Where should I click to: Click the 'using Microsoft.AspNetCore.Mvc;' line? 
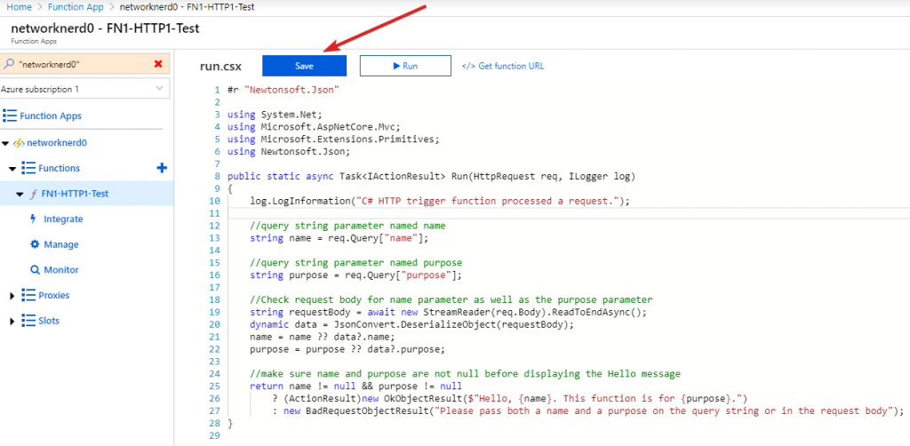tap(314, 126)
